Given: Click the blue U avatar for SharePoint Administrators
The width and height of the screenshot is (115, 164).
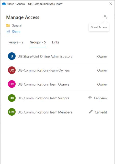Looking at the screenshot, I should pyautogui.click(x=12, y=56).
